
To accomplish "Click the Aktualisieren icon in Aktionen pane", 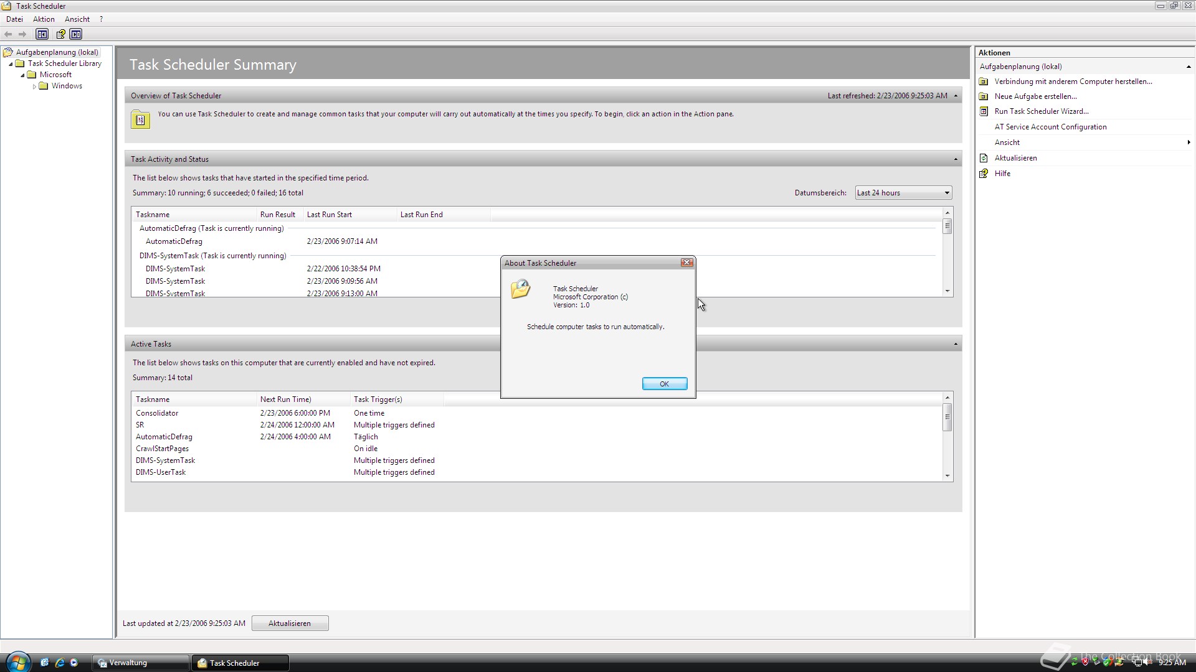I will pos(984,158).
